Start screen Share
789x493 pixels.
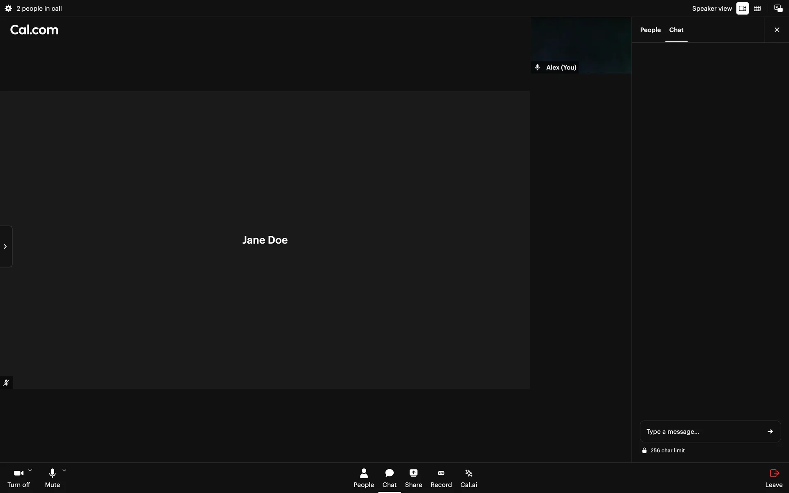[413, 478]
